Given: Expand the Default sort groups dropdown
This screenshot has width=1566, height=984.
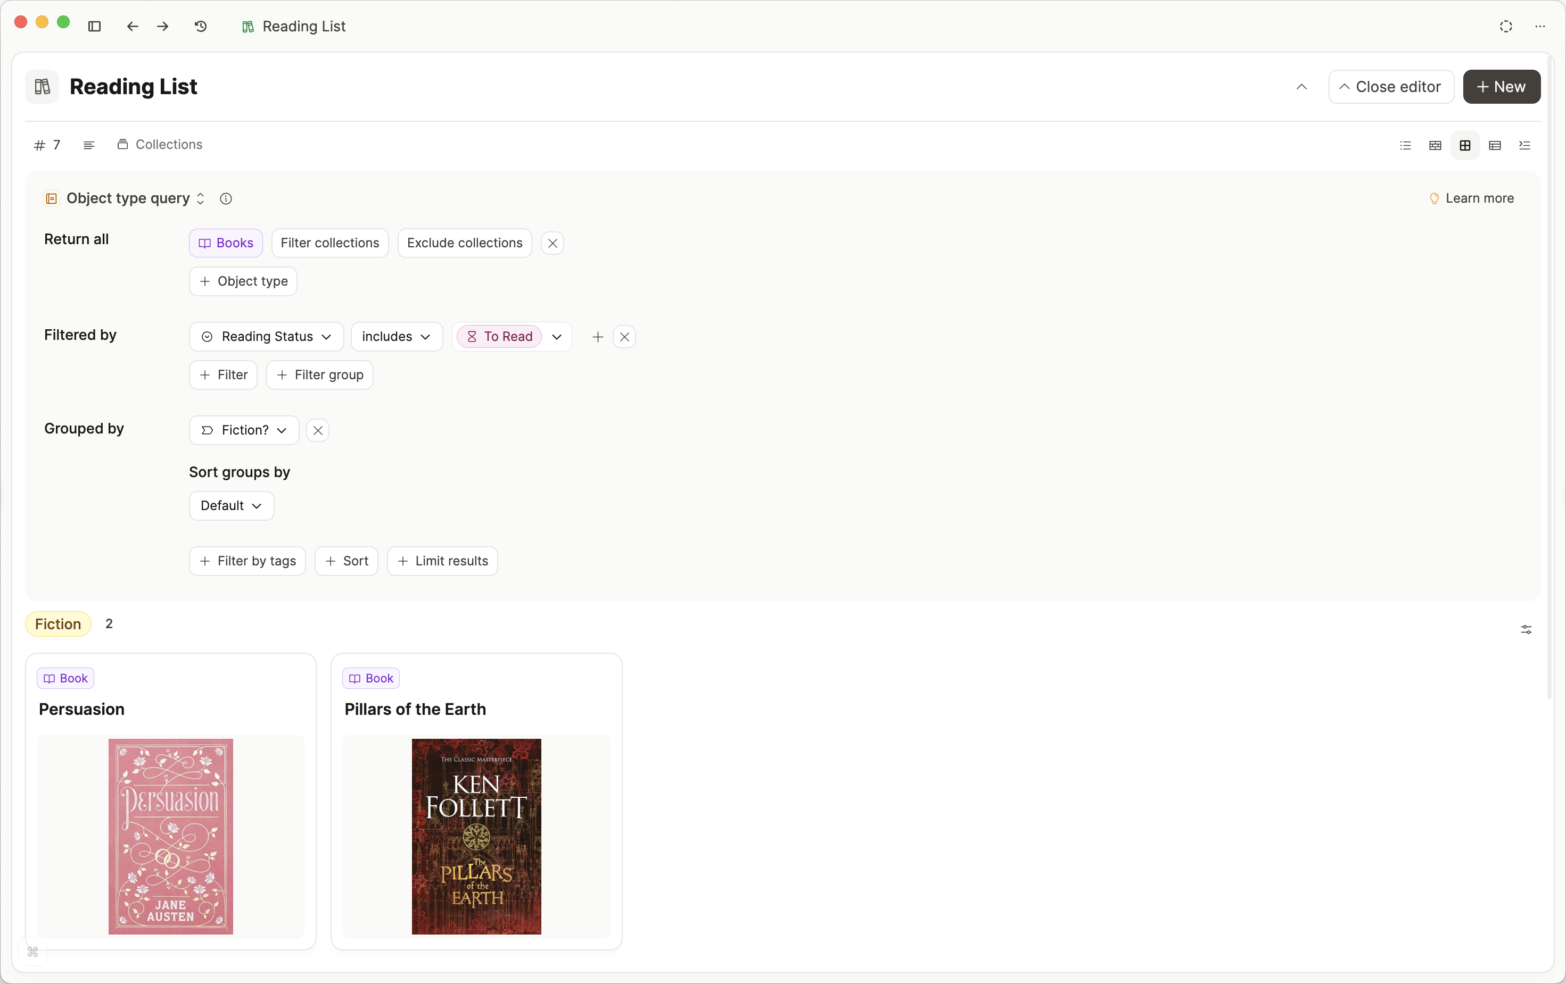Looking at the screenshot, I should (x=231, y=506).
